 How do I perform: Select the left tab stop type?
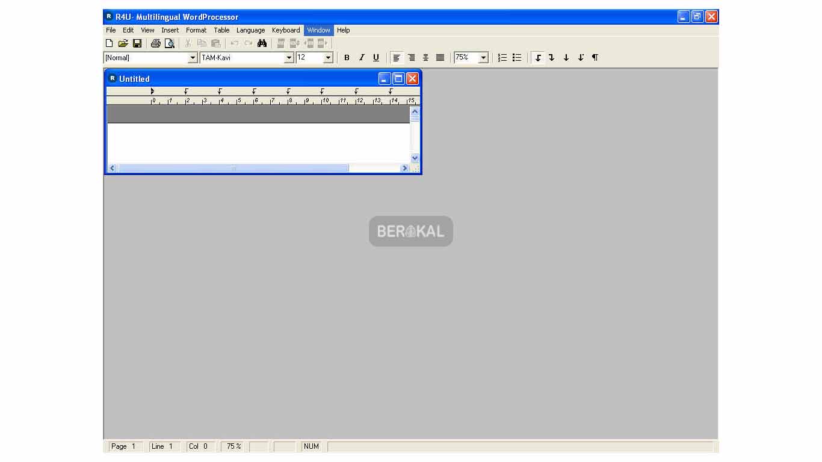pyautogui.click(x=538, y=58)
